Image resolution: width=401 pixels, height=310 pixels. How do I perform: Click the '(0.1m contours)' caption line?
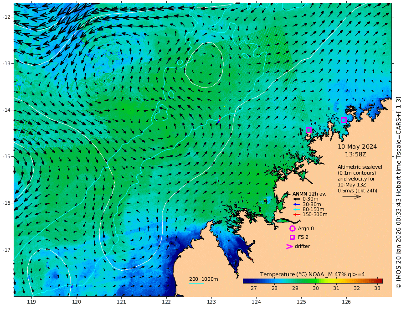click(x=357, y=173)
